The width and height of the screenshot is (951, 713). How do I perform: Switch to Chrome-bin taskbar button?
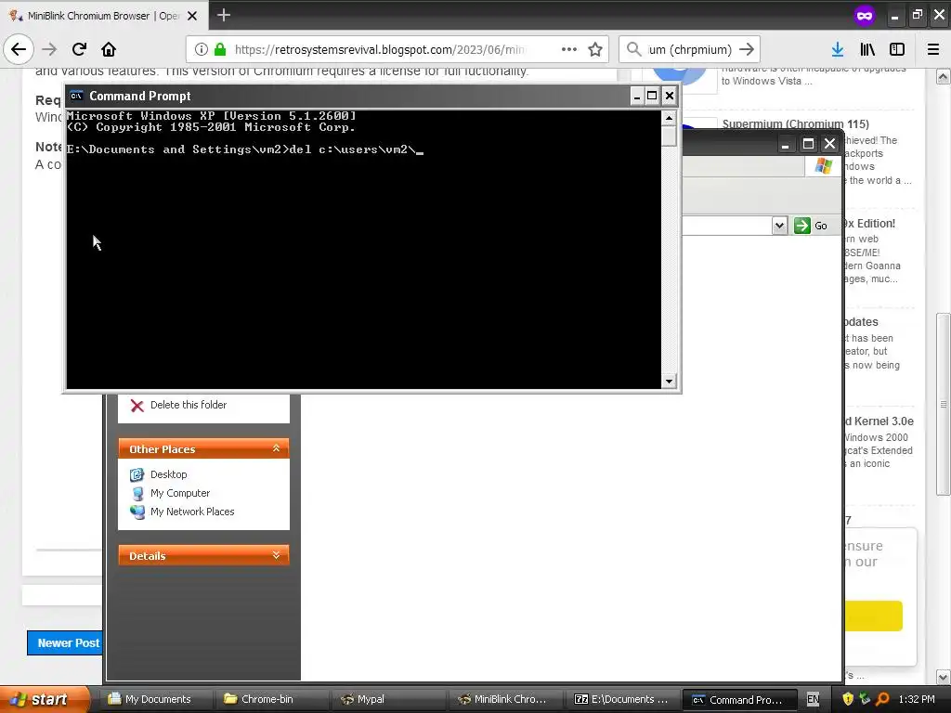273,699
